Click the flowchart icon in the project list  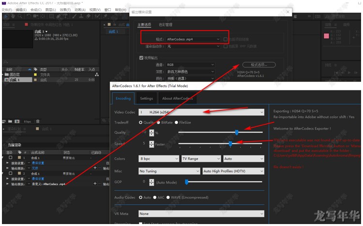(97, 75)
